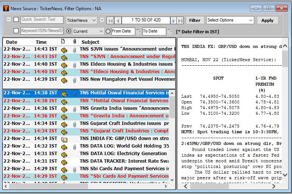
Task: Focus the Keyword/ISIN/NewsID field
Action: (42, 31)
